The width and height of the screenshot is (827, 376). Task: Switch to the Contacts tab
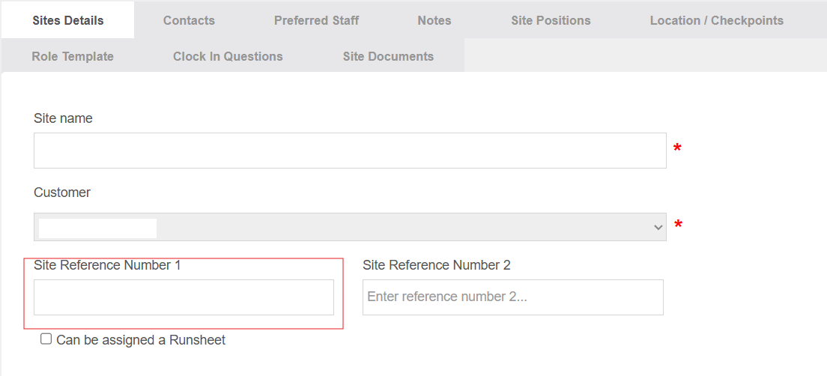189,20
